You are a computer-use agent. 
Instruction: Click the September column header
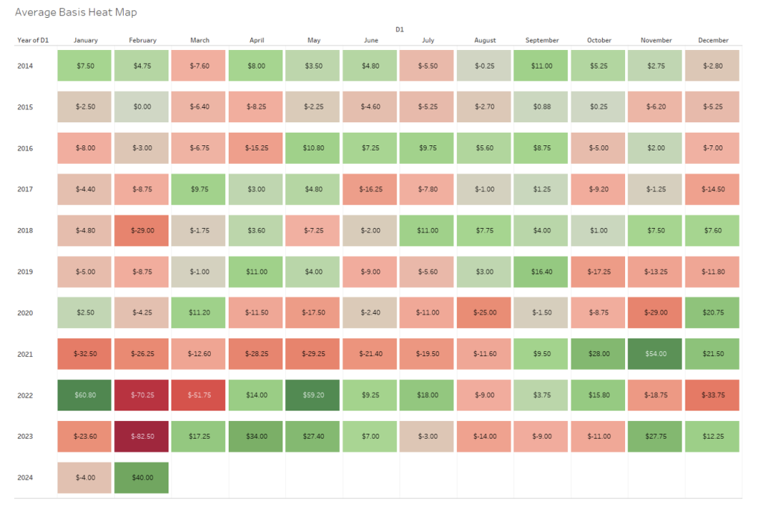click(542, 40)
